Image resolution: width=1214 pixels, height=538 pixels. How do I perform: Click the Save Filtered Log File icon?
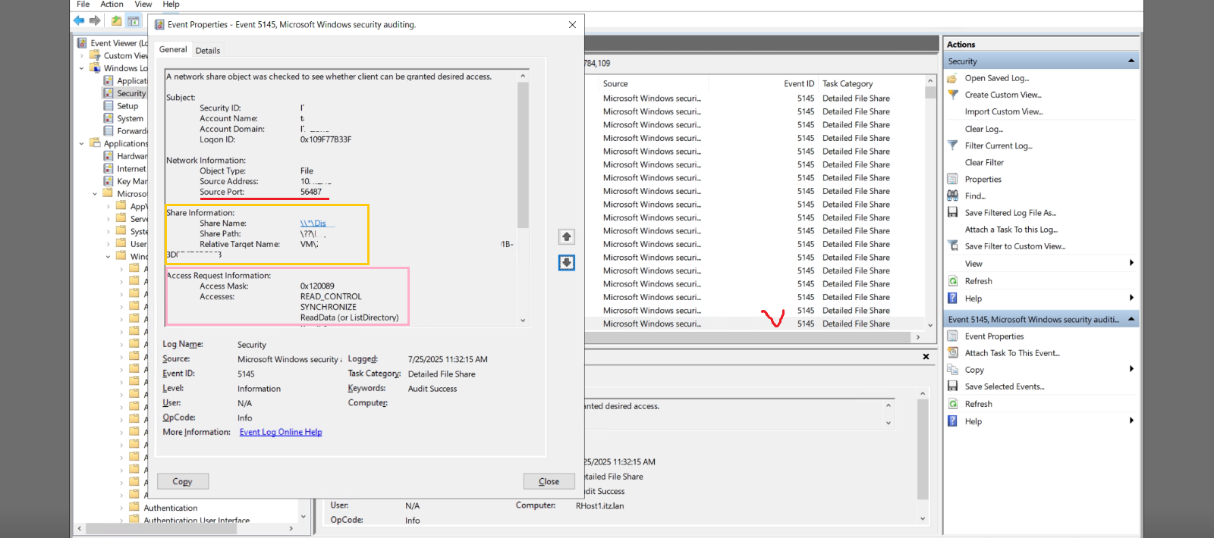(952, 213)
